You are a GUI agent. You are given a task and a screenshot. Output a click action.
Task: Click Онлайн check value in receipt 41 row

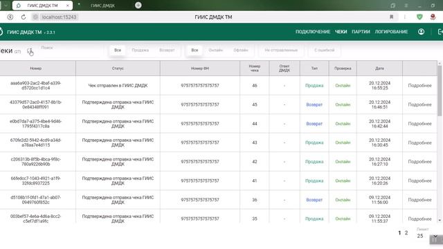[x=343, y=181]
